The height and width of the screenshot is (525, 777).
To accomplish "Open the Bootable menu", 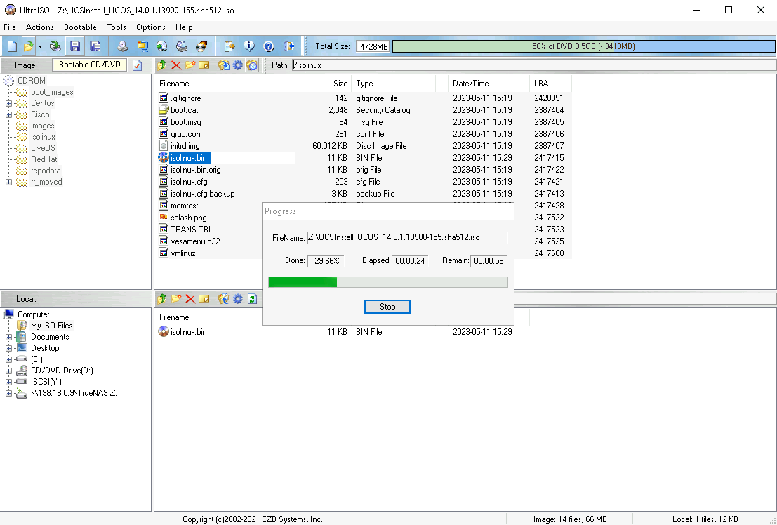I will click(80, 27).
